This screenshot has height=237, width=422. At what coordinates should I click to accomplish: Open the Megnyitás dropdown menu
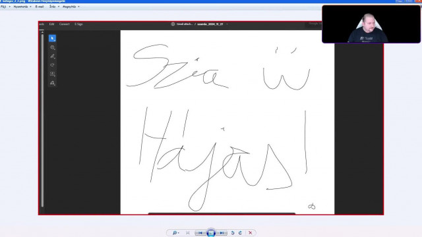(71, 7)
